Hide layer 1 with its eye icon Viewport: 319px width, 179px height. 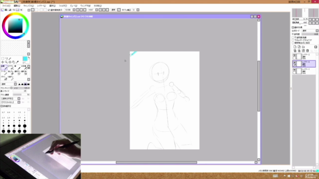(295, 69)
